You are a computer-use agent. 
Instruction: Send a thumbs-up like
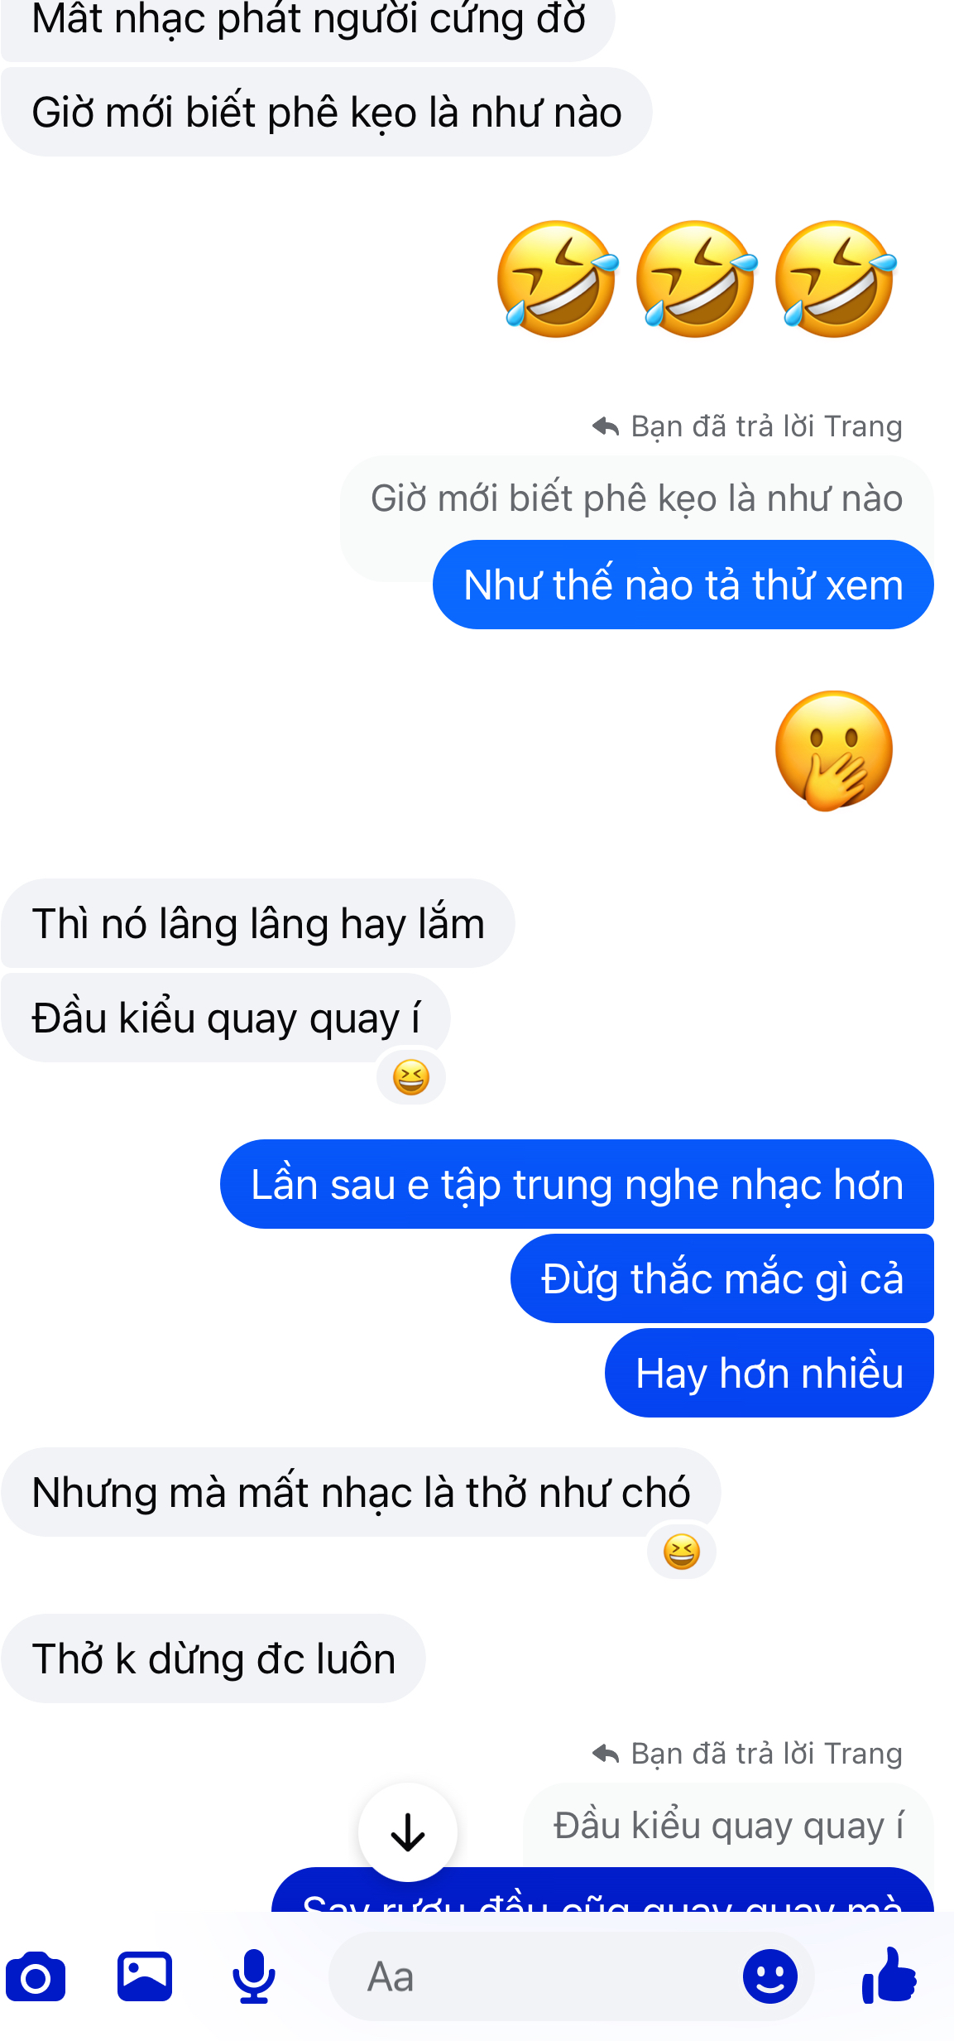pyautogui.click(x=889, y=1975)
